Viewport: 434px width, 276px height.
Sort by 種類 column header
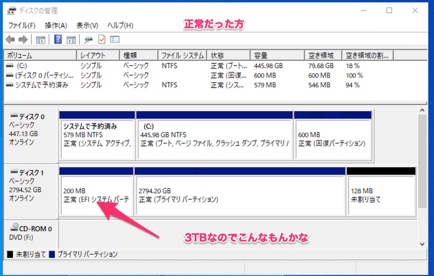(x=139, y=56)
